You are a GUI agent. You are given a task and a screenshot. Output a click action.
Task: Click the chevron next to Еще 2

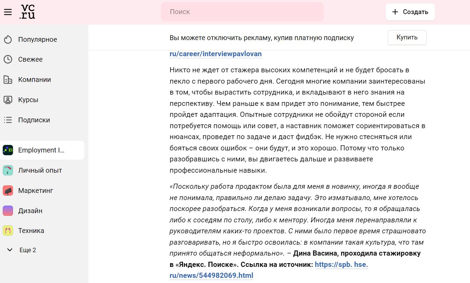tap(10, 250)
